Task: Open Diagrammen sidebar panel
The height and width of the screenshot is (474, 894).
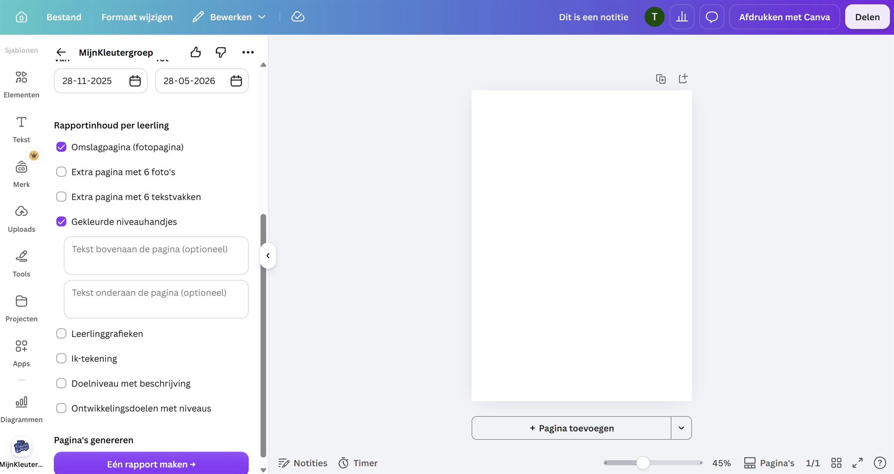Action: (21, 409)
